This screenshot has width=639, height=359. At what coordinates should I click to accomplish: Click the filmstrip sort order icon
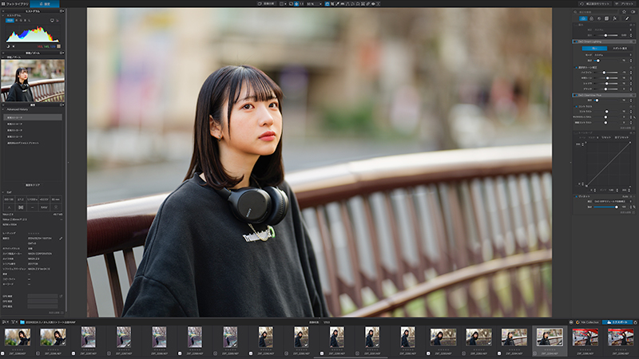[x=5, y=322]
